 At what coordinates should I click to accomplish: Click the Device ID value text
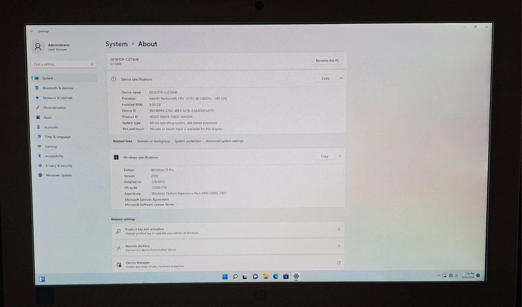182,111
